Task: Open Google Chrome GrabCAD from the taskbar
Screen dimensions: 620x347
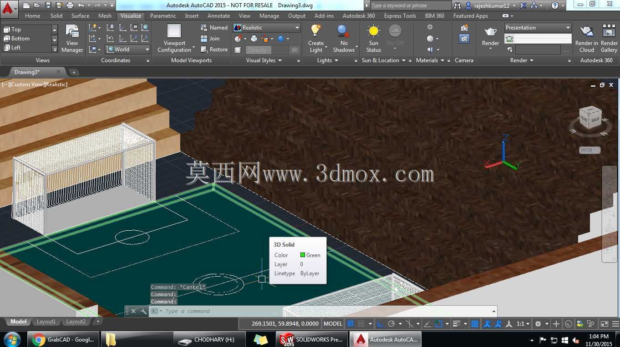Action: tap(63, 339)
